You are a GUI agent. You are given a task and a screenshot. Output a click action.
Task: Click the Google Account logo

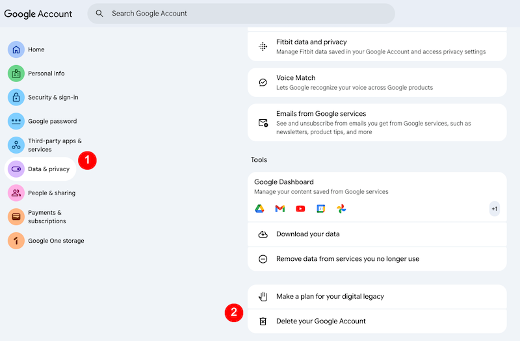coord(38,14)
